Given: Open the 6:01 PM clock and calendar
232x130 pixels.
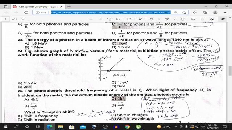Looking at the screenshot, I should point(212,127).
